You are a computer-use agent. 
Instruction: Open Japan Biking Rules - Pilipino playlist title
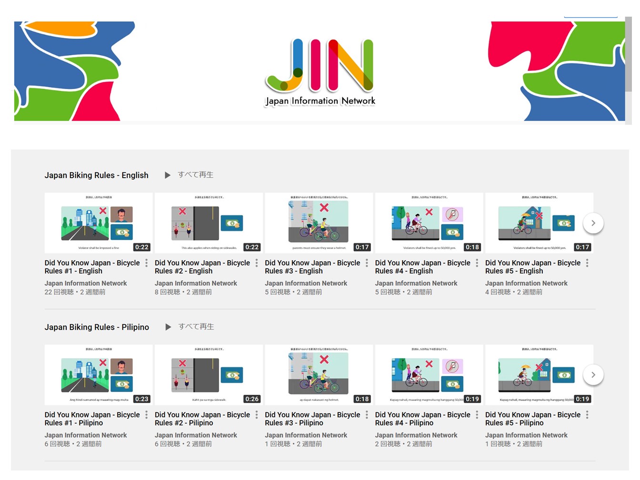(x=97, y=327)
